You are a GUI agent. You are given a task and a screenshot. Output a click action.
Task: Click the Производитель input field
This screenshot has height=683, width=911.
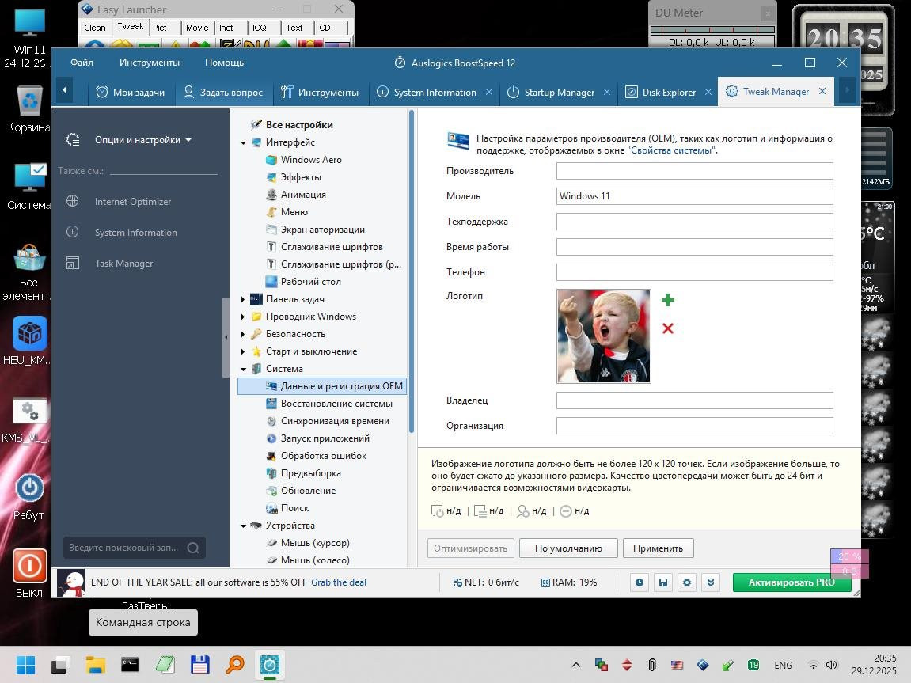coord(694,171)
